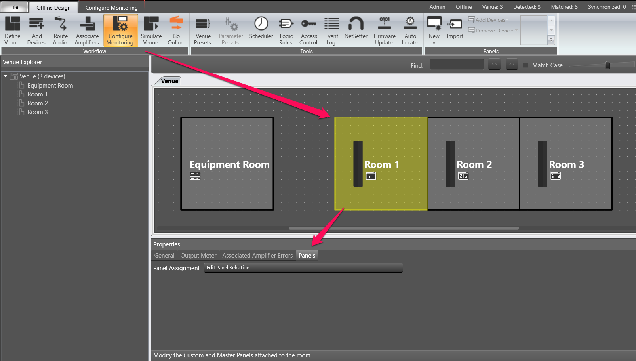This screenshot has height=361, width=636.
Task: Select Room 2 in Venue Explorer
Action: click(x=38, y=103)
